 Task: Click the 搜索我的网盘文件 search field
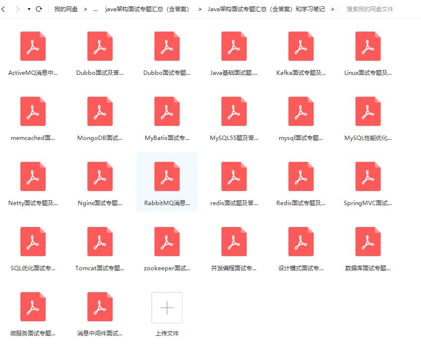click(x=370, y=9)
